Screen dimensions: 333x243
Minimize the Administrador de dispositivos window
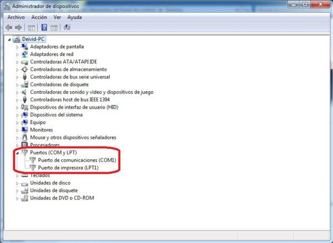click(294, 4)
